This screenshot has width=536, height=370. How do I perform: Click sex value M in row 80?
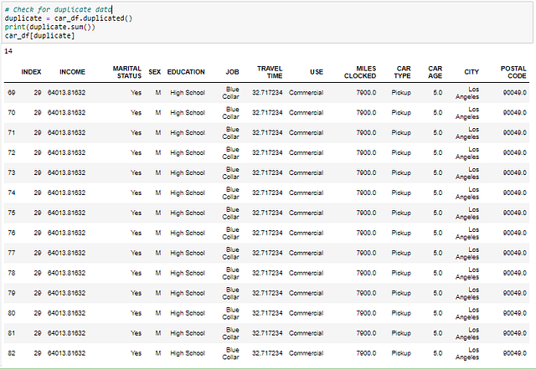coord(158,313)
